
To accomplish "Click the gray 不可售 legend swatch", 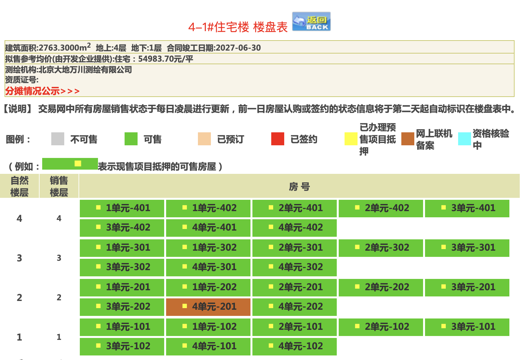I will tap(58, 139).
